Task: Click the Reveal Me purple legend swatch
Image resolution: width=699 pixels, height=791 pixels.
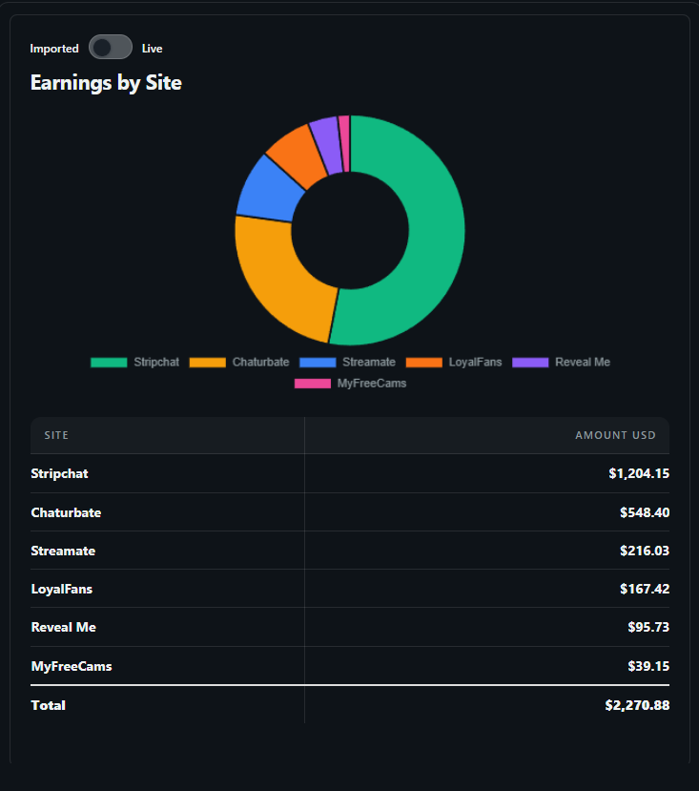Action: coord(530,363)
